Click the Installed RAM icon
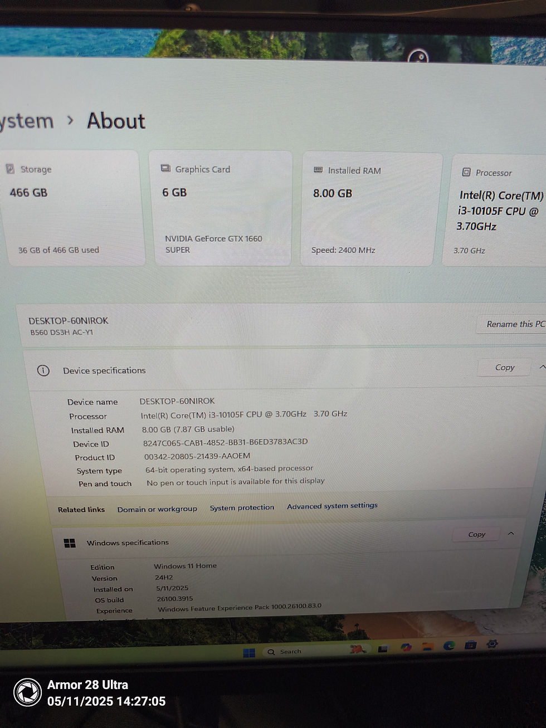The height and width of the screenshot is (728, 546). click(x=318, y=169)
